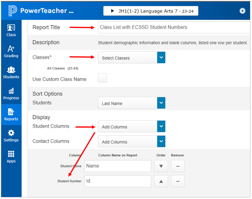Open the class selector JH1(1-2) Language Arts 7
This screenshot has height=199, width=252.
151,11
